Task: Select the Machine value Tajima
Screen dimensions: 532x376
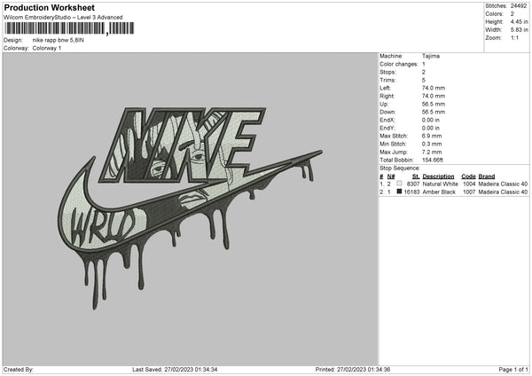Action: (x=431, y=56)
